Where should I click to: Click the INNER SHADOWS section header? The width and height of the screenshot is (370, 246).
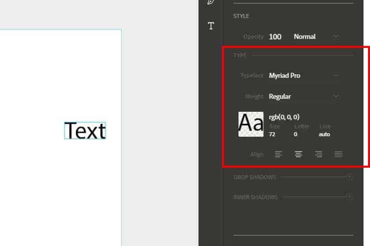point(255,197)
